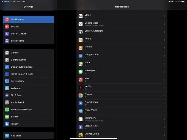Tap the Notifications red bell icon
This screenshot has width=187, height=140.
pyautogui.click(x=7, y=19)
